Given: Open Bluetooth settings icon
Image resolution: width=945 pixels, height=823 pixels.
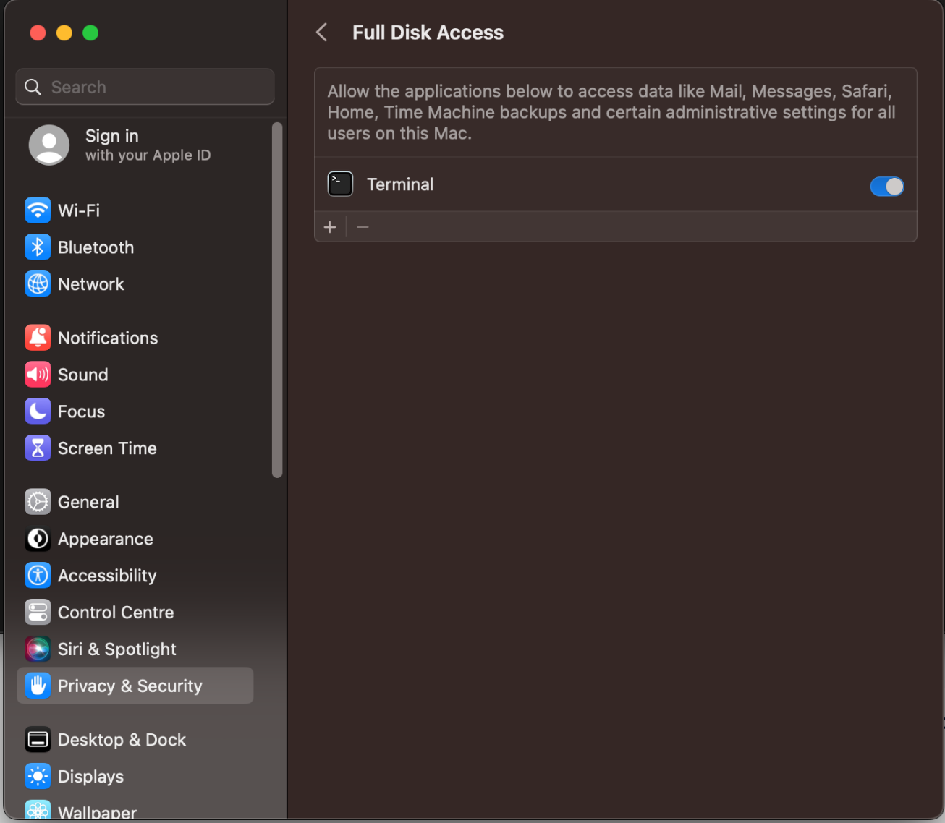Looking at the screenshot, I should coord(38,247).
